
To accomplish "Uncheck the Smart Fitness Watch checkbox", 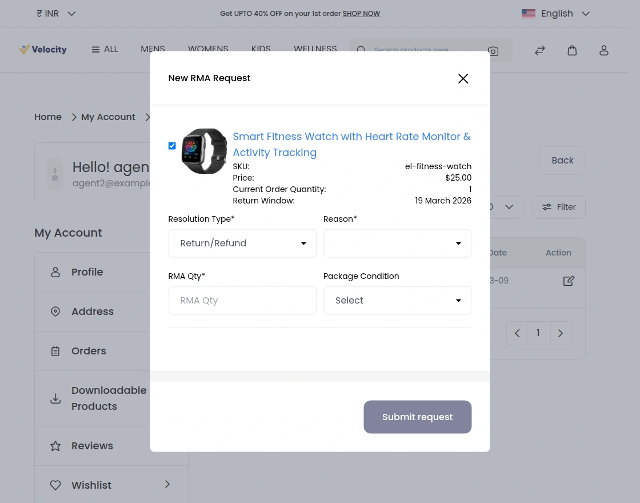I will [172, 146].
